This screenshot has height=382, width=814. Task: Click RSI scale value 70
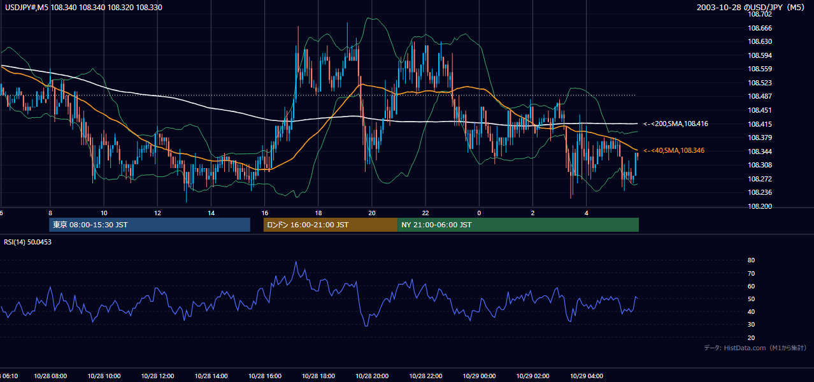(752, 273)
